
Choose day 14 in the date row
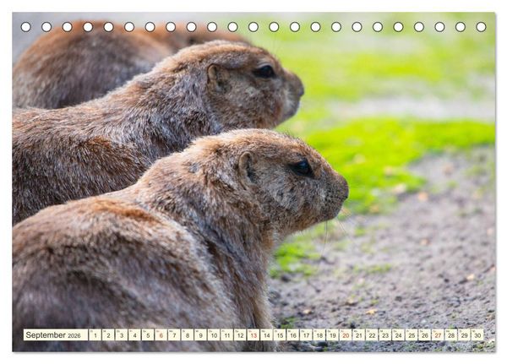tap(267, 335)
